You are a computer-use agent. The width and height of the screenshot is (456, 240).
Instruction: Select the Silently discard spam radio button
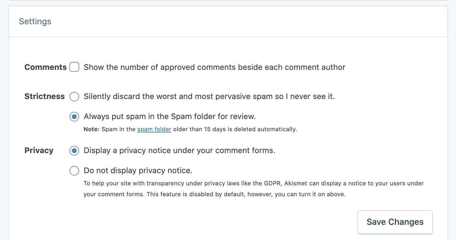pos(74,97)
